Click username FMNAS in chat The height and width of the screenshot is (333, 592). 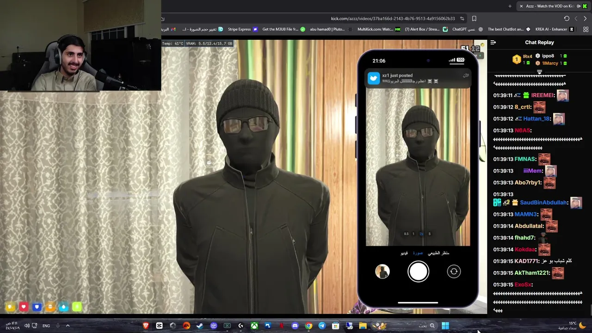[525, 159]
